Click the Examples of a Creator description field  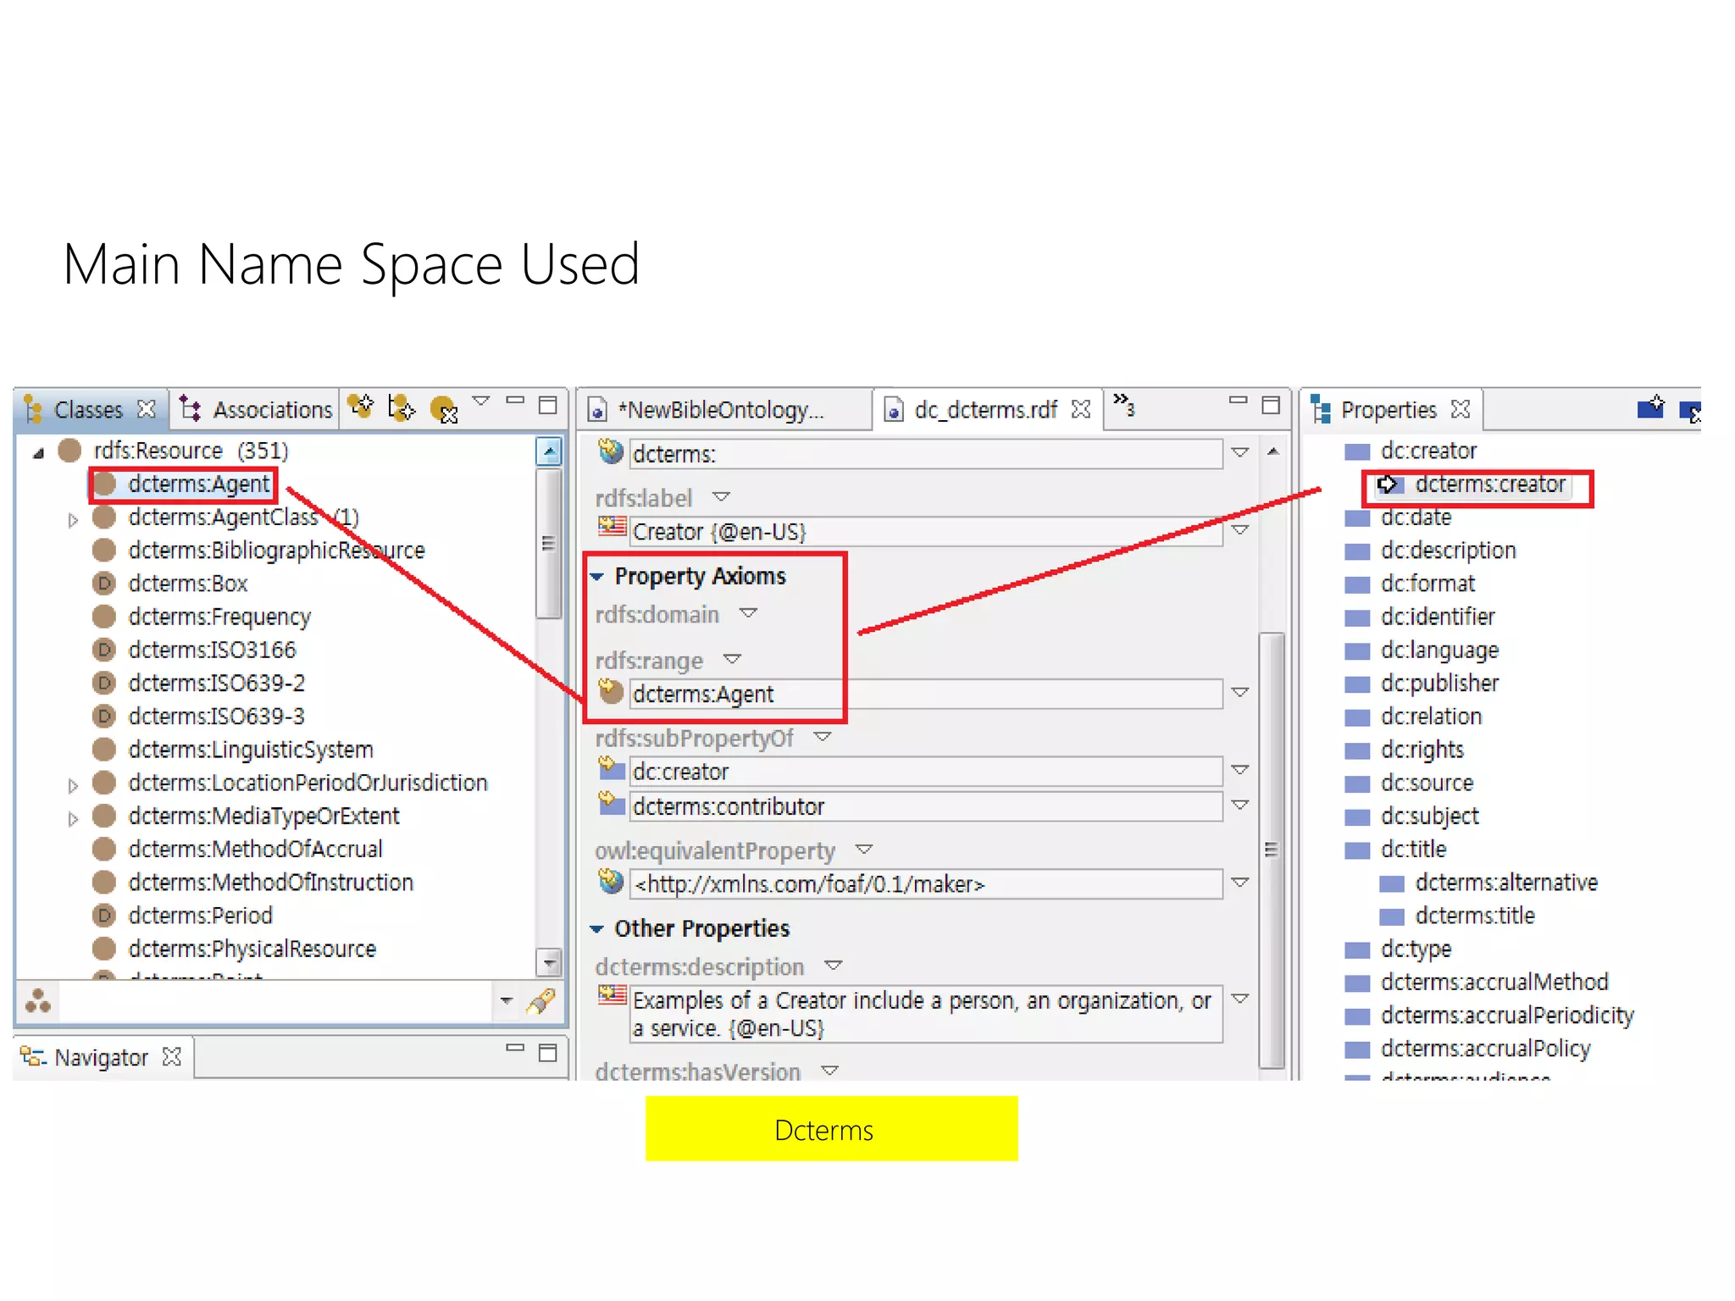926,1014
